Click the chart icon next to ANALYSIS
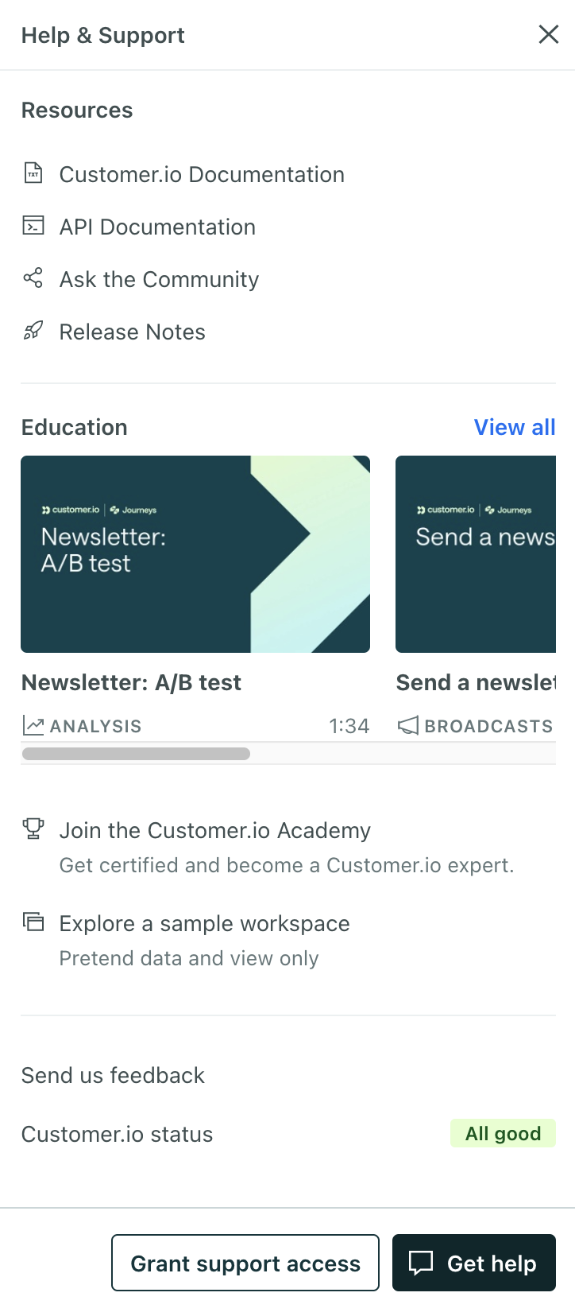575x1312 pixels. pyautogui.click(x=33, y=725)
